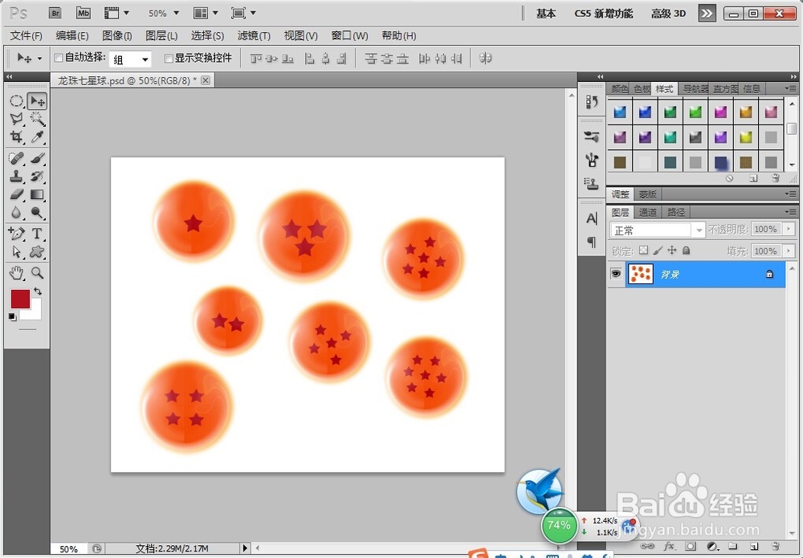Hide the 背景 layer with eye icon
Viewport: 803px width, 558px height.
click(616, 274)
